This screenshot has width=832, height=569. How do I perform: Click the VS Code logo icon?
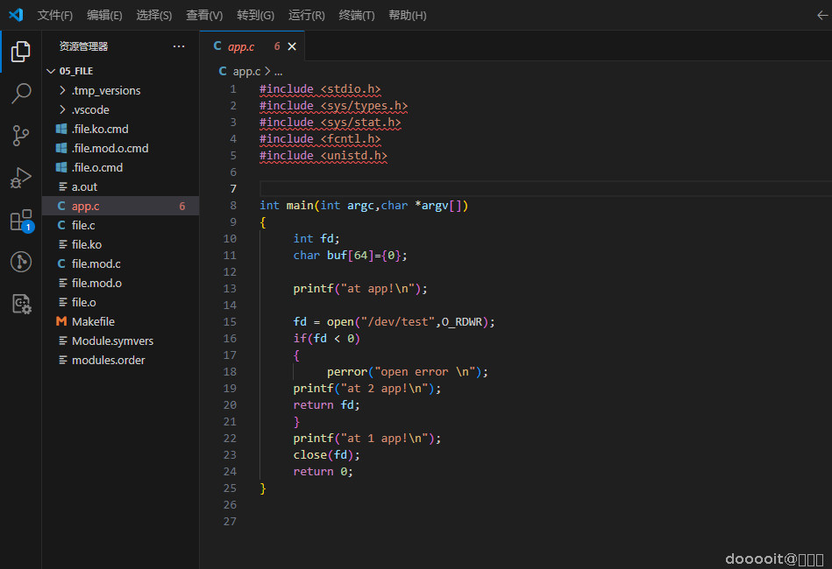coord(16,15)
